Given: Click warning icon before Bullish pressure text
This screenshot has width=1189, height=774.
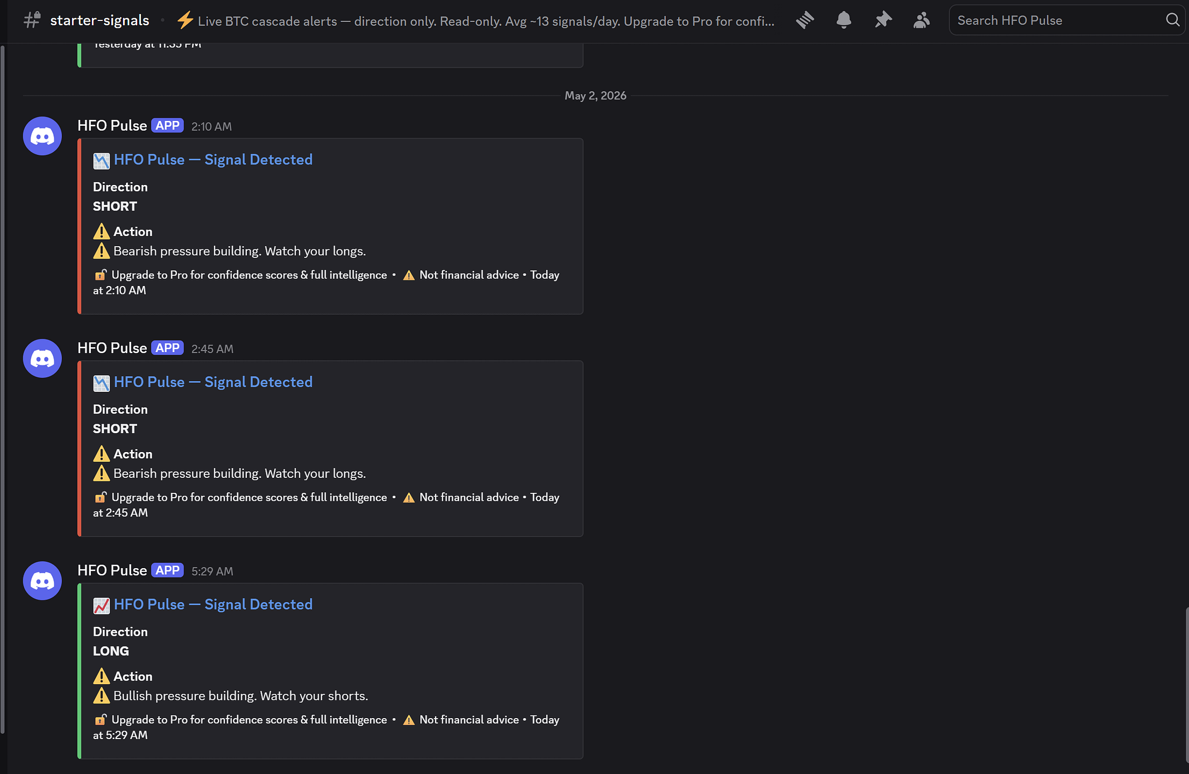Looking at the screenshot, I should point(101,696).
